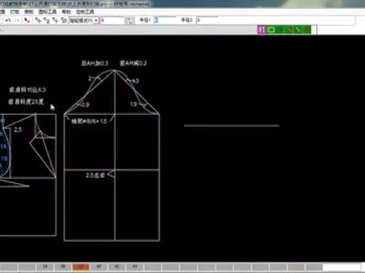Click the undo arrow icon in toolbar
Screen dimensions: 365x273
(x=8, y=20)
